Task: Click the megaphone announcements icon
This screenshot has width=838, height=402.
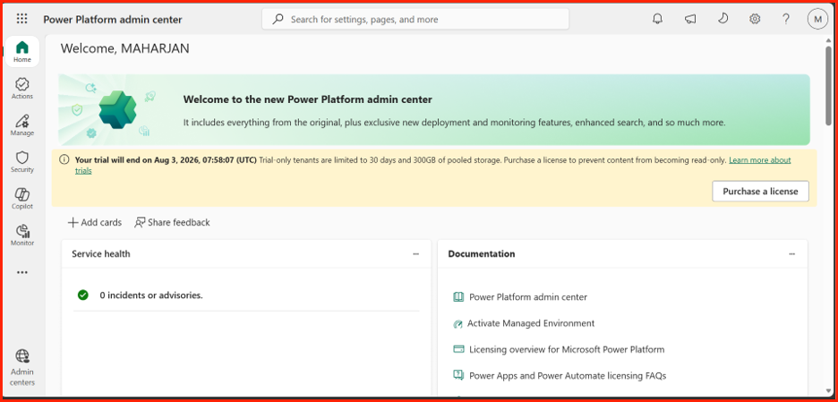Action: 690,19
